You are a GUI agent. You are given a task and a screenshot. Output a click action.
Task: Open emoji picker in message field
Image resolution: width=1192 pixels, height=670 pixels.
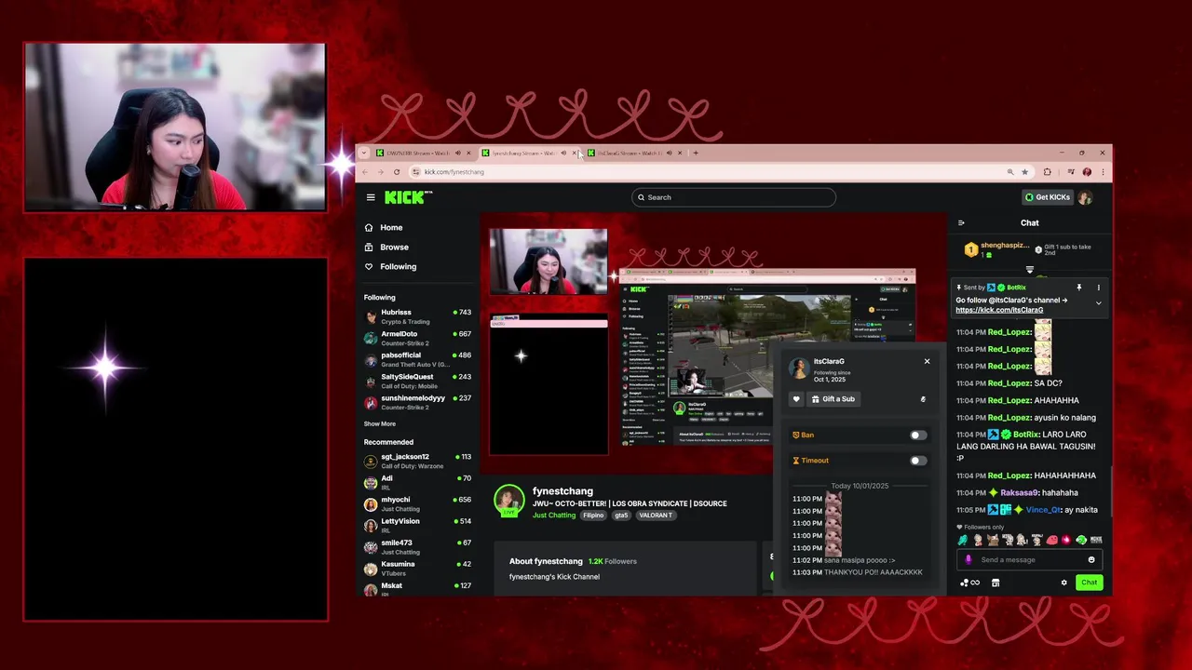click(1091, 560)
